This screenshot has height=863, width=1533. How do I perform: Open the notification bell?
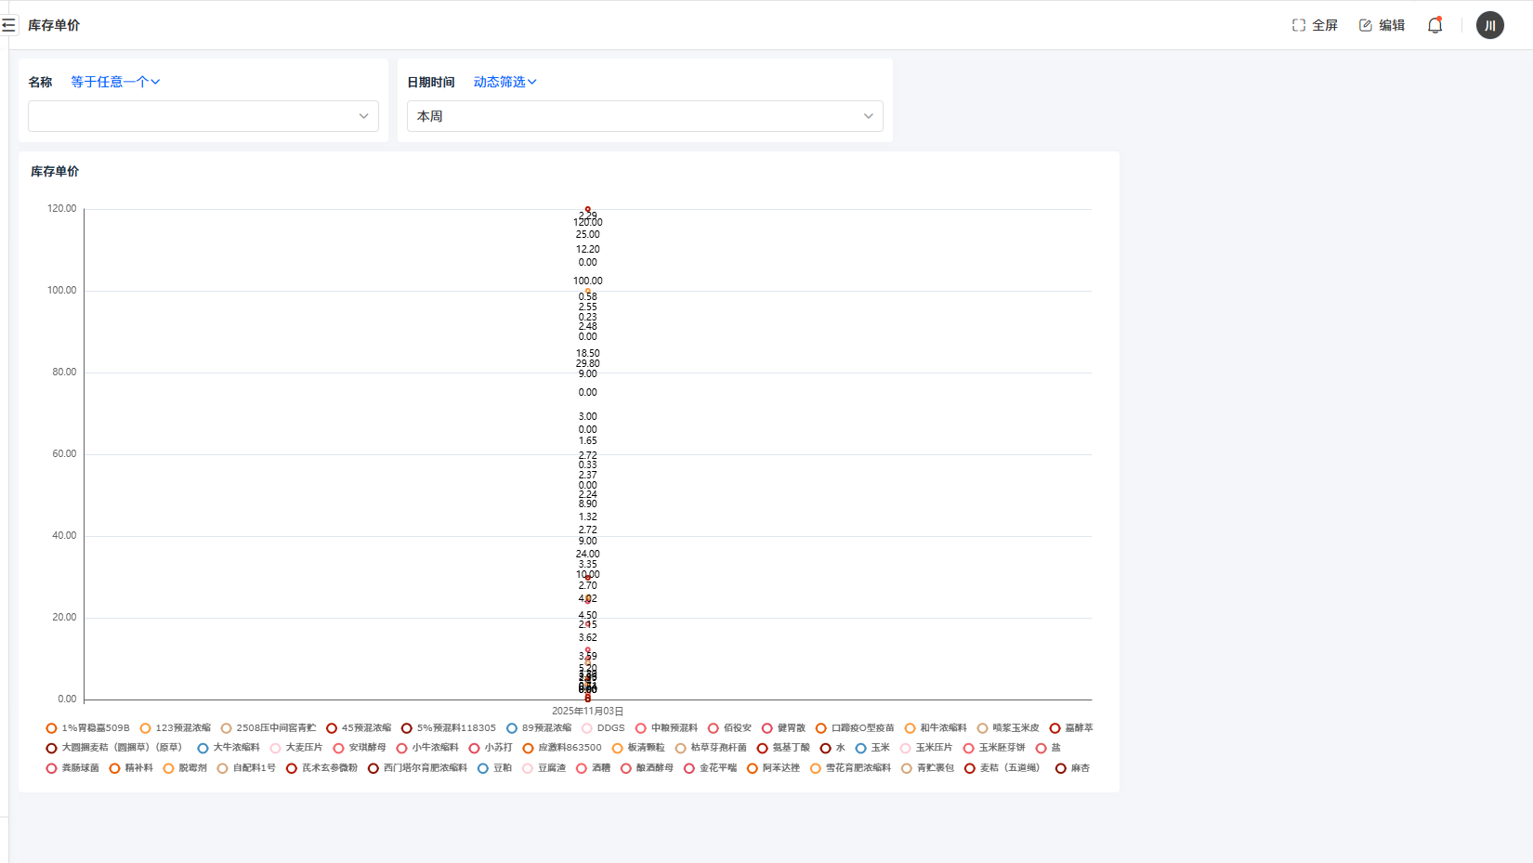[1435, 25]
